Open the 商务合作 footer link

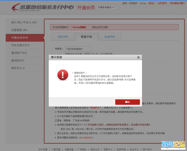coord(95,149)
